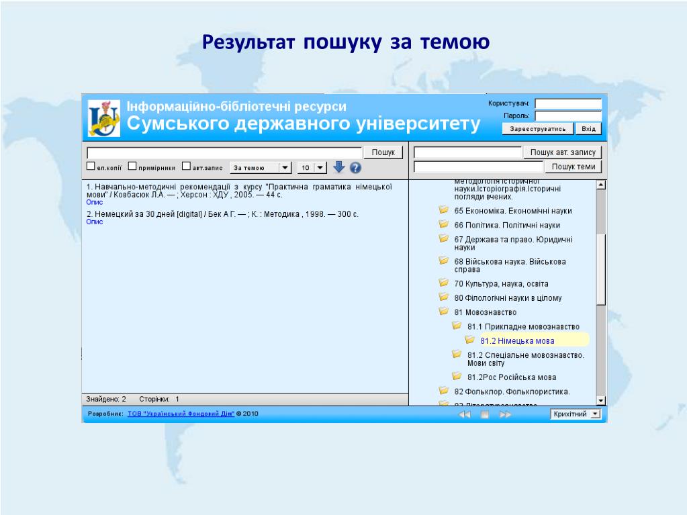
Task: Click the main search text field
Action: (x=224, y=152)
